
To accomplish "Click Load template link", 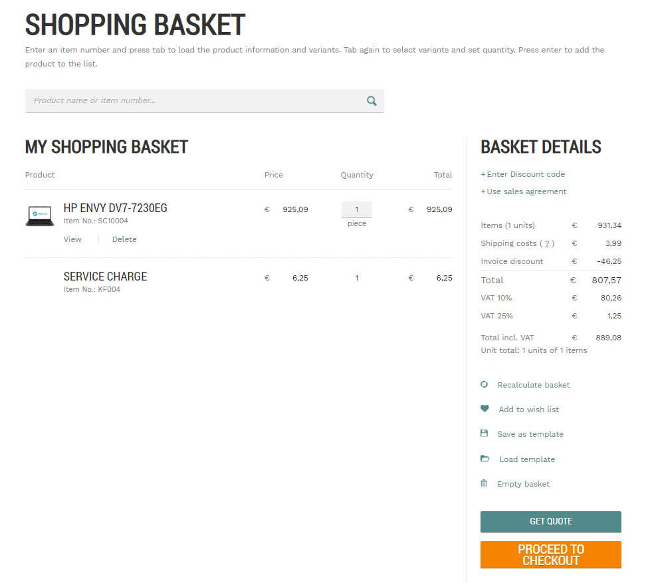I will pyautogui.click(x=527, y=459).
